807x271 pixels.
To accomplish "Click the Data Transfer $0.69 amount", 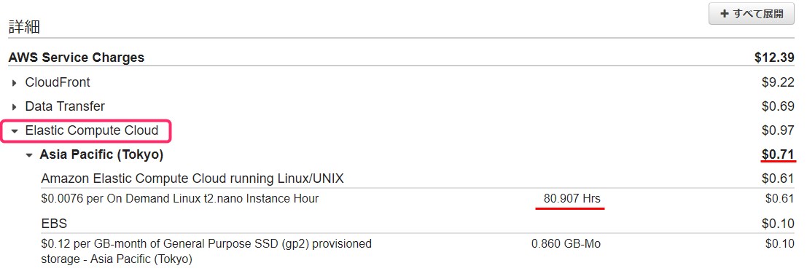I will coord(778,106).
